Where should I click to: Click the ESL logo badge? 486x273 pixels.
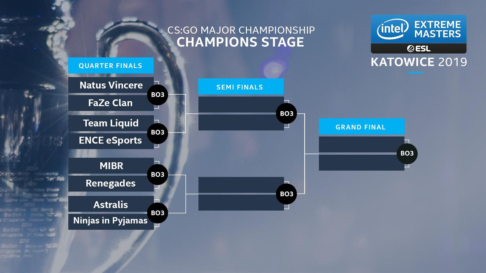tap(419, 49)
